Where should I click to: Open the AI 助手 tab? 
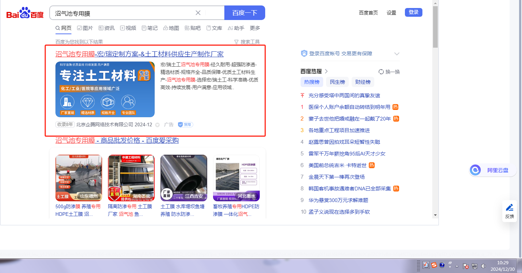point(236,28)
